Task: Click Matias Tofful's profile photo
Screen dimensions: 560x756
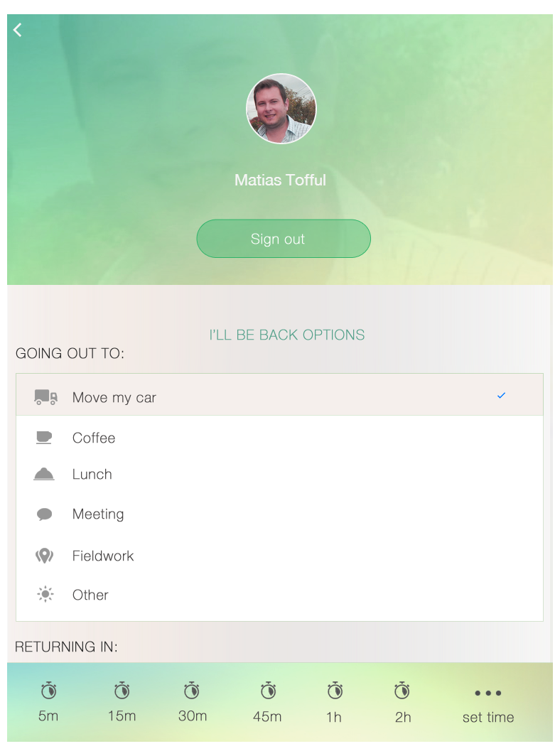Action: [x=281, y=108]
